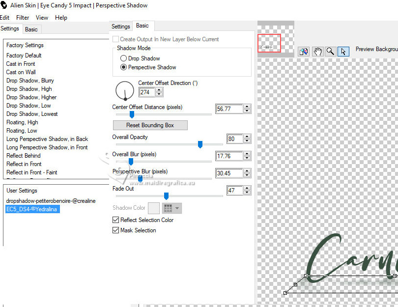Select the Drop Shadow radio button
The image size is (398, 307).
(123, 58)
